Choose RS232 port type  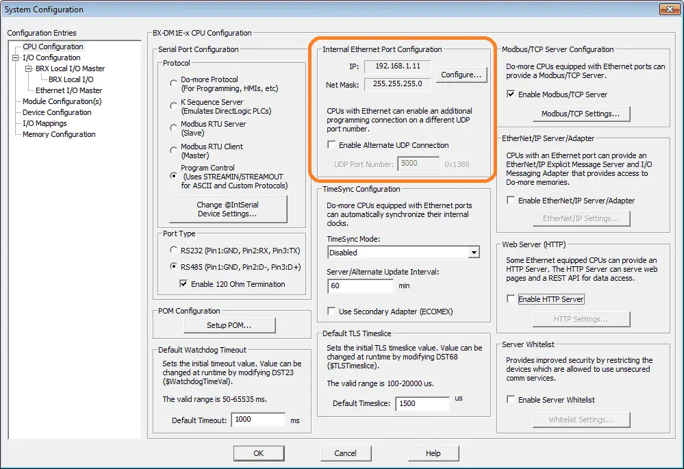tap(174, 250)
